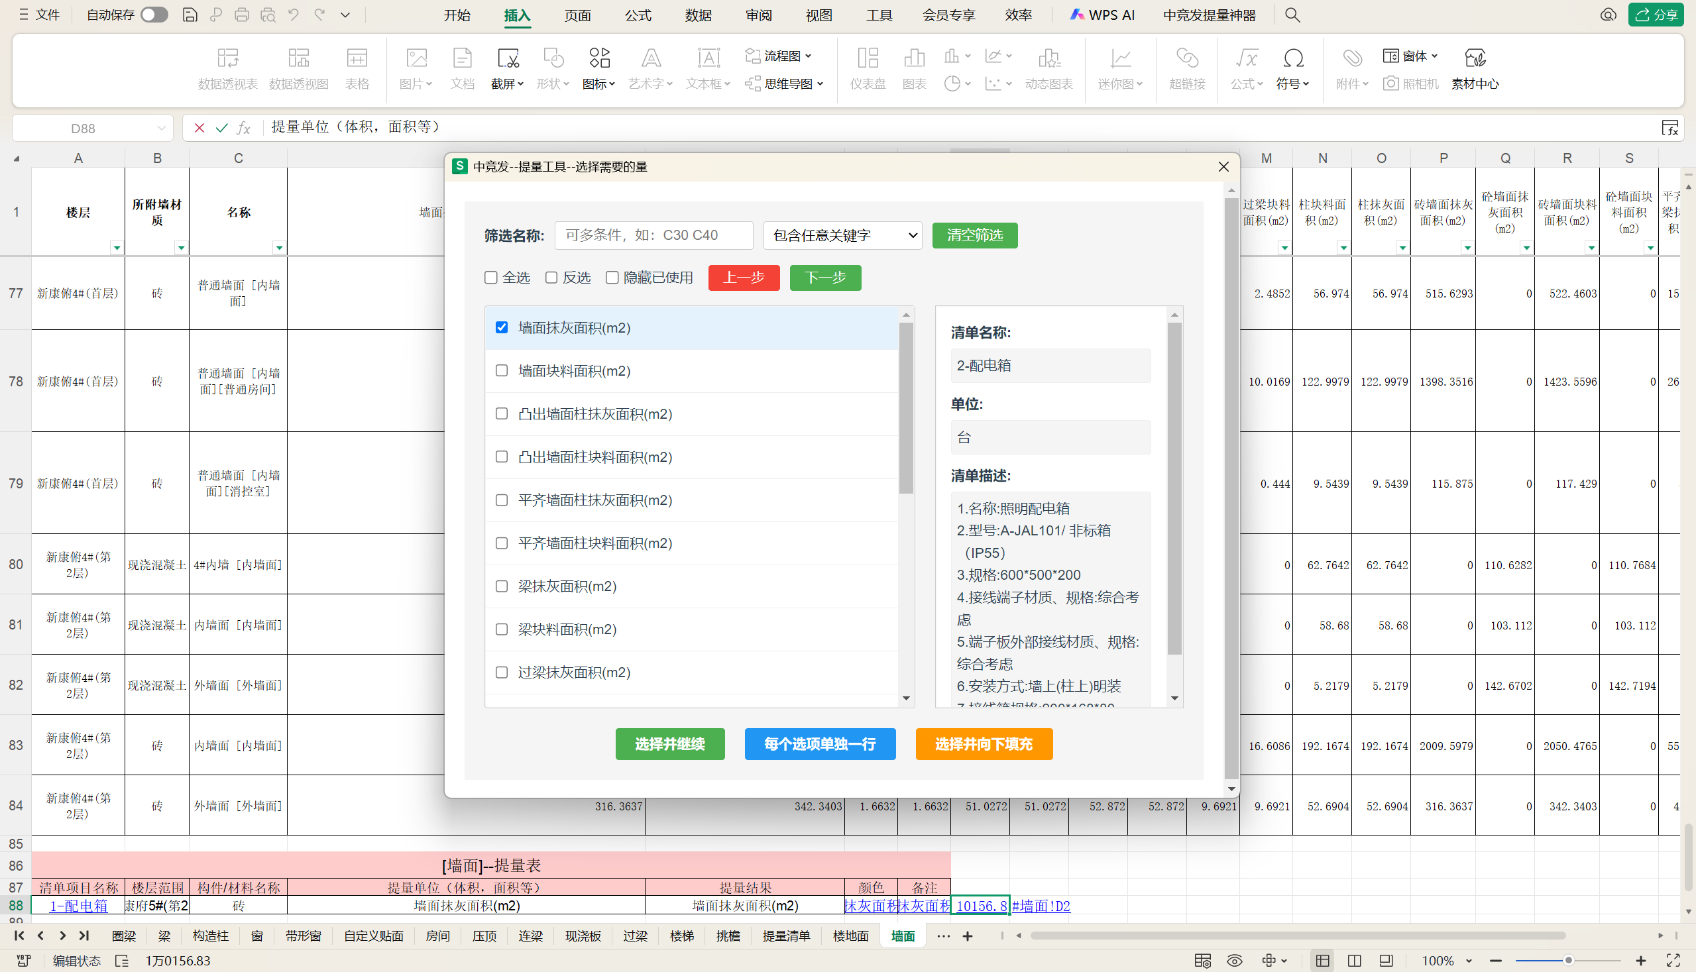Viewport: 1696px width, 972px height.
Task: Check the 墙面块料面积(m2) checkbox
Action: (502, 370)
